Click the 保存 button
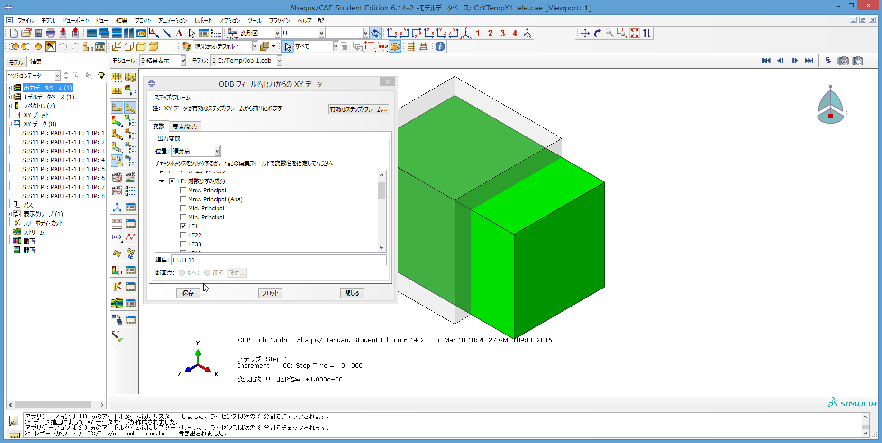The width and height of the screenshot is (882, 443). (188, 293)
